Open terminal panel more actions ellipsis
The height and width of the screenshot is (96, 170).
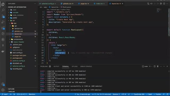point(161,66)
